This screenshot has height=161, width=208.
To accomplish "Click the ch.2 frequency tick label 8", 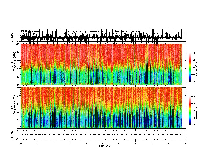I will click(x=18, y=96).
